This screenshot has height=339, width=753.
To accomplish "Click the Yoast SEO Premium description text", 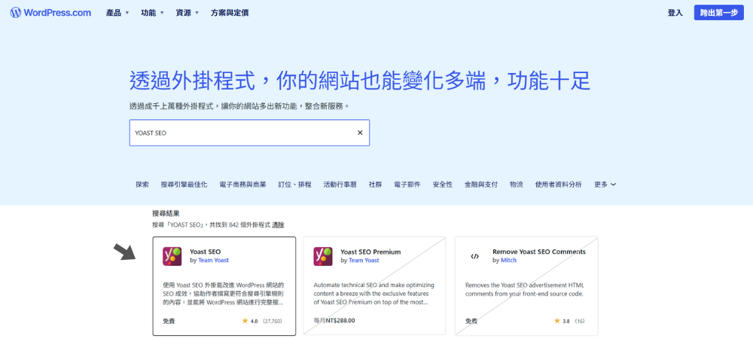I will (x=373, y=294).
